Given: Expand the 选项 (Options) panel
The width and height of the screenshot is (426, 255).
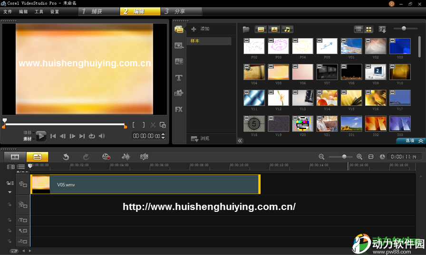Looking at the screenshot, I should coord(411,141).
